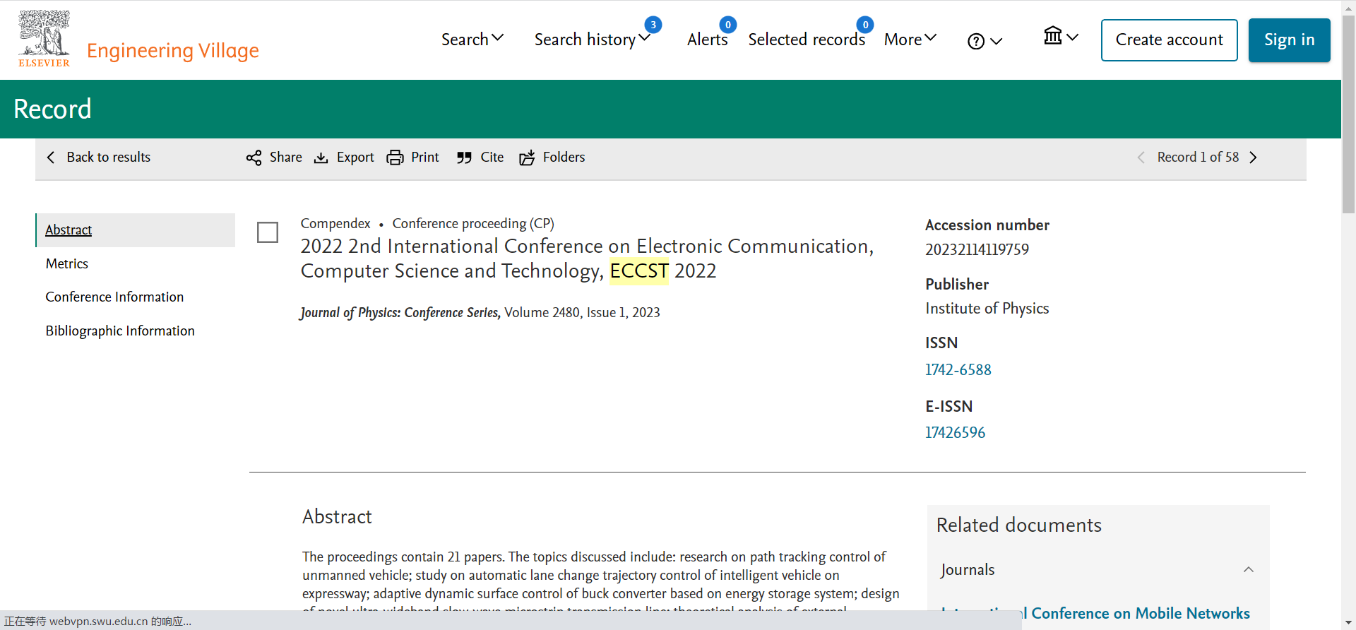Click the Cite label in the toolbar
The image size is (1356, 630).
(x=492, y=157)
